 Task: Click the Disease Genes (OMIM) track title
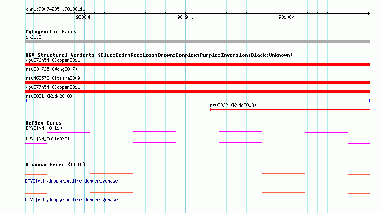[x=55, y=164]
